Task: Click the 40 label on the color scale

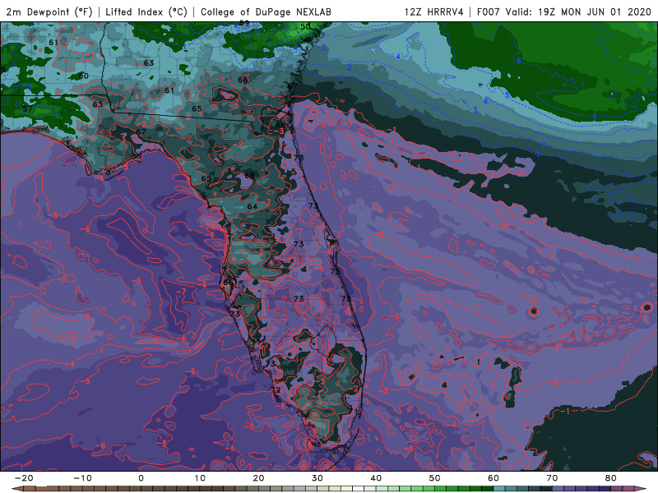Action: [x=376, y=478]
